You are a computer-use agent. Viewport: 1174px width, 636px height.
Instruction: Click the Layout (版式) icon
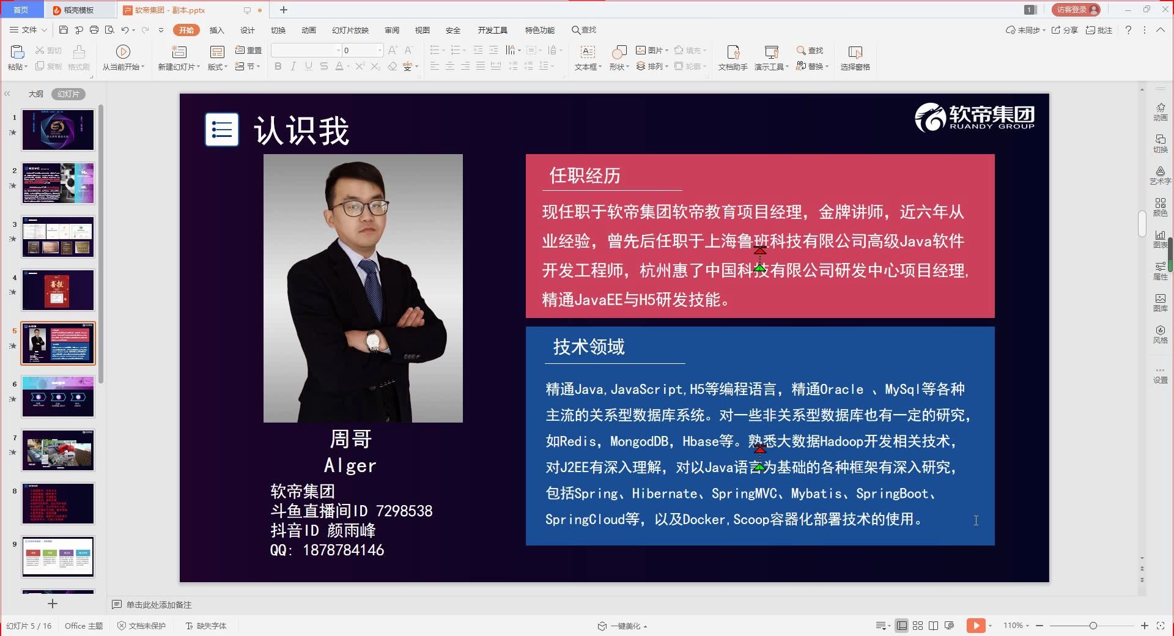click(217, 52)
